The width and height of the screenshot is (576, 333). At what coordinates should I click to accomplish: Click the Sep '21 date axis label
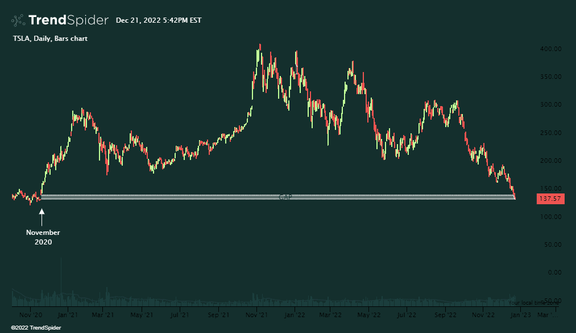[x=218, y=315]
